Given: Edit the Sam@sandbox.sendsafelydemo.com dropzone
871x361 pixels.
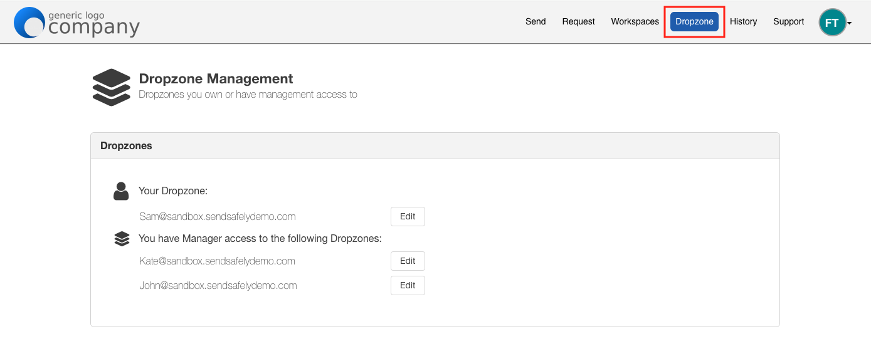Looking at the screenshot, I should pos(408,216).
